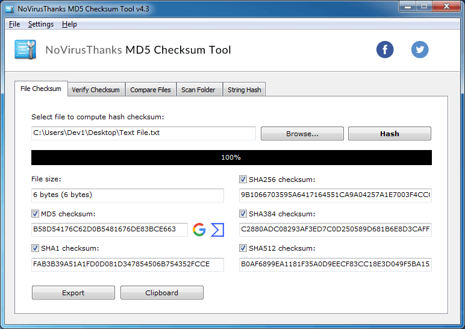Click the MD5 checksum value field
This screenshot has height=329, width=465.
tap(110, 230)
